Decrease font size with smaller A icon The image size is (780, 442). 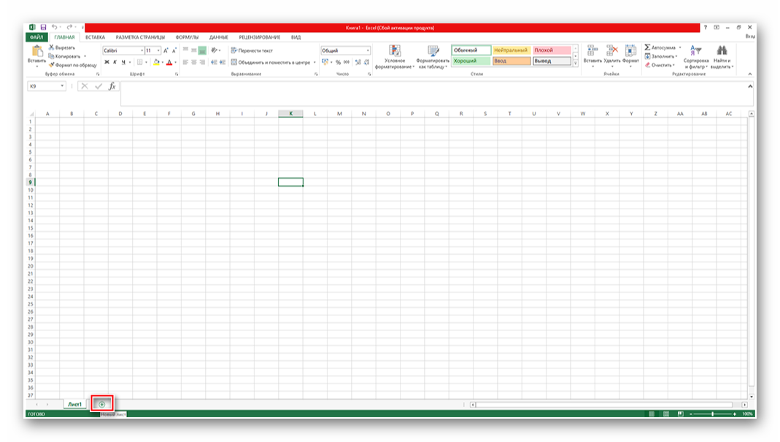(x=174, y=51)
